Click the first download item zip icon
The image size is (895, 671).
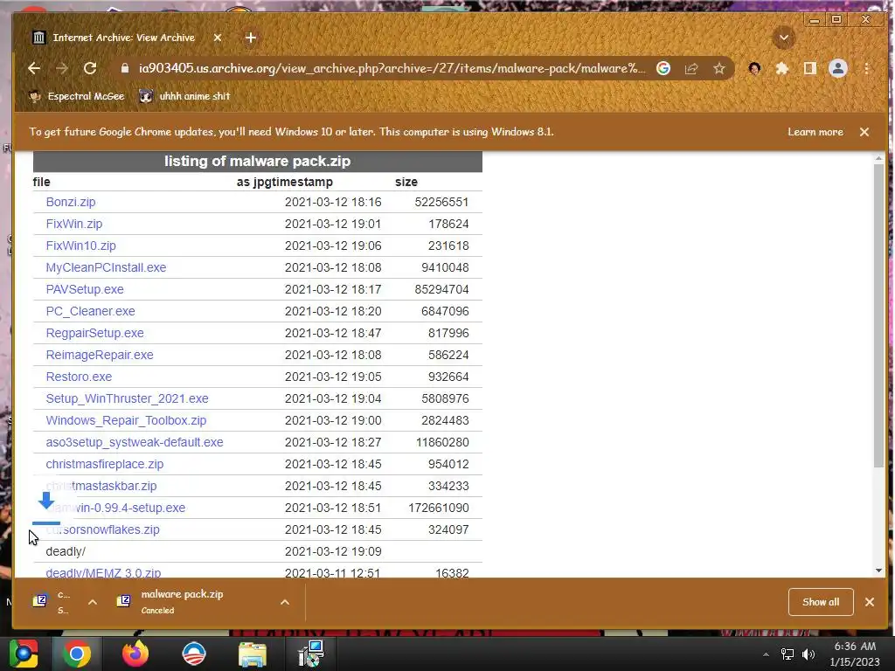(39, 601)
